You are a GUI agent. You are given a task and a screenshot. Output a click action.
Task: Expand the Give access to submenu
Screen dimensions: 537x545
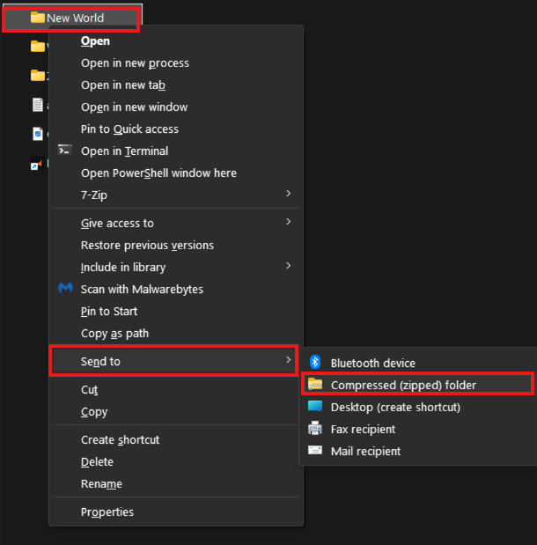tap(288, 223)
